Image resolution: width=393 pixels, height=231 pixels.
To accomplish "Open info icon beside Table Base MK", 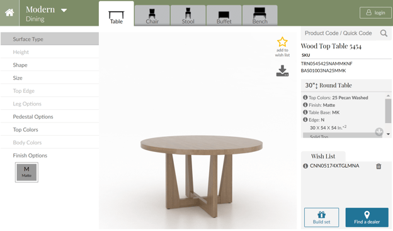I will click(x=305, y=112).
